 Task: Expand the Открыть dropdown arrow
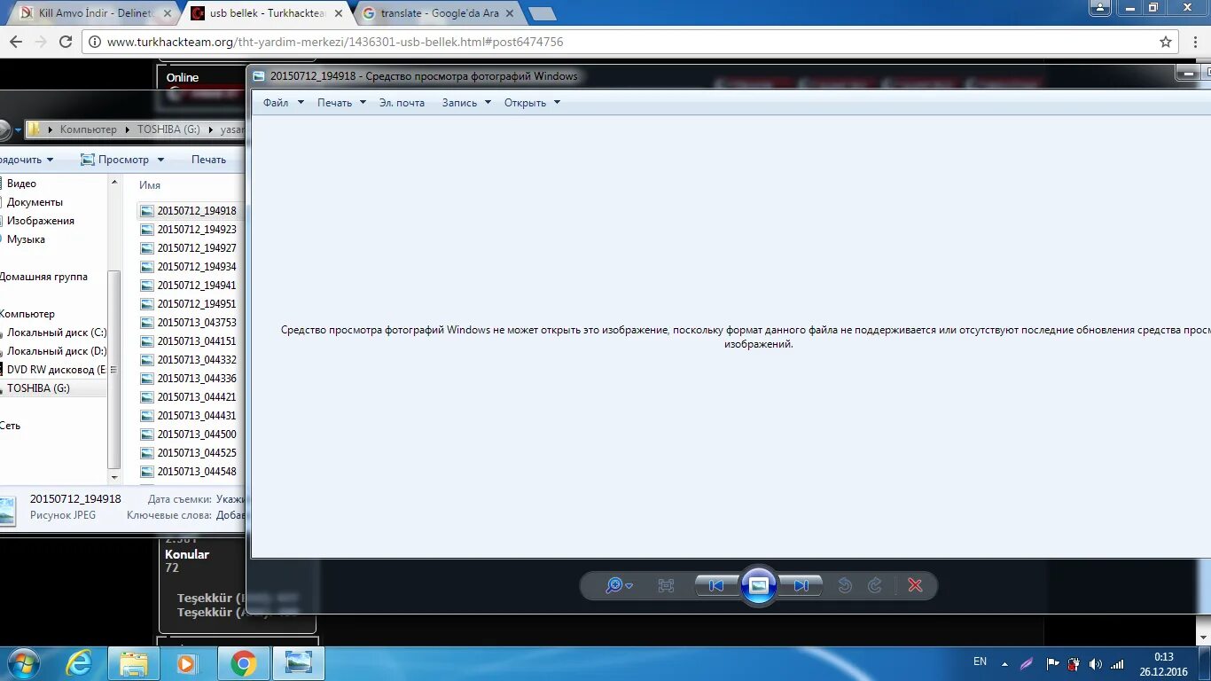pyautogui.click(x=557, y=103)
